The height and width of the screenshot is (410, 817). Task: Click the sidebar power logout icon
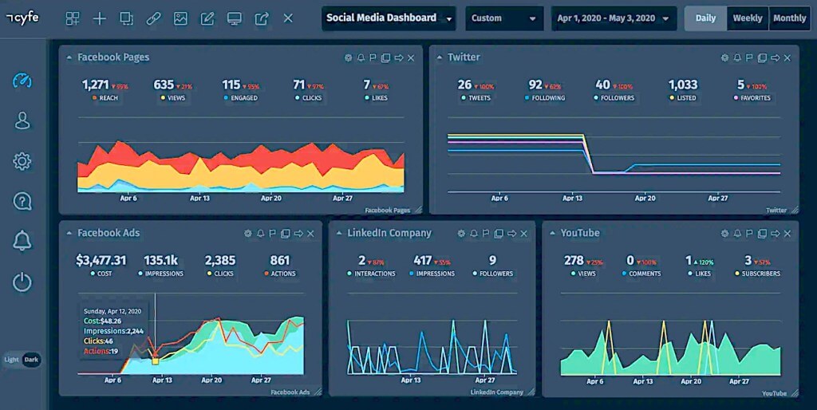[x=22, y=282]
